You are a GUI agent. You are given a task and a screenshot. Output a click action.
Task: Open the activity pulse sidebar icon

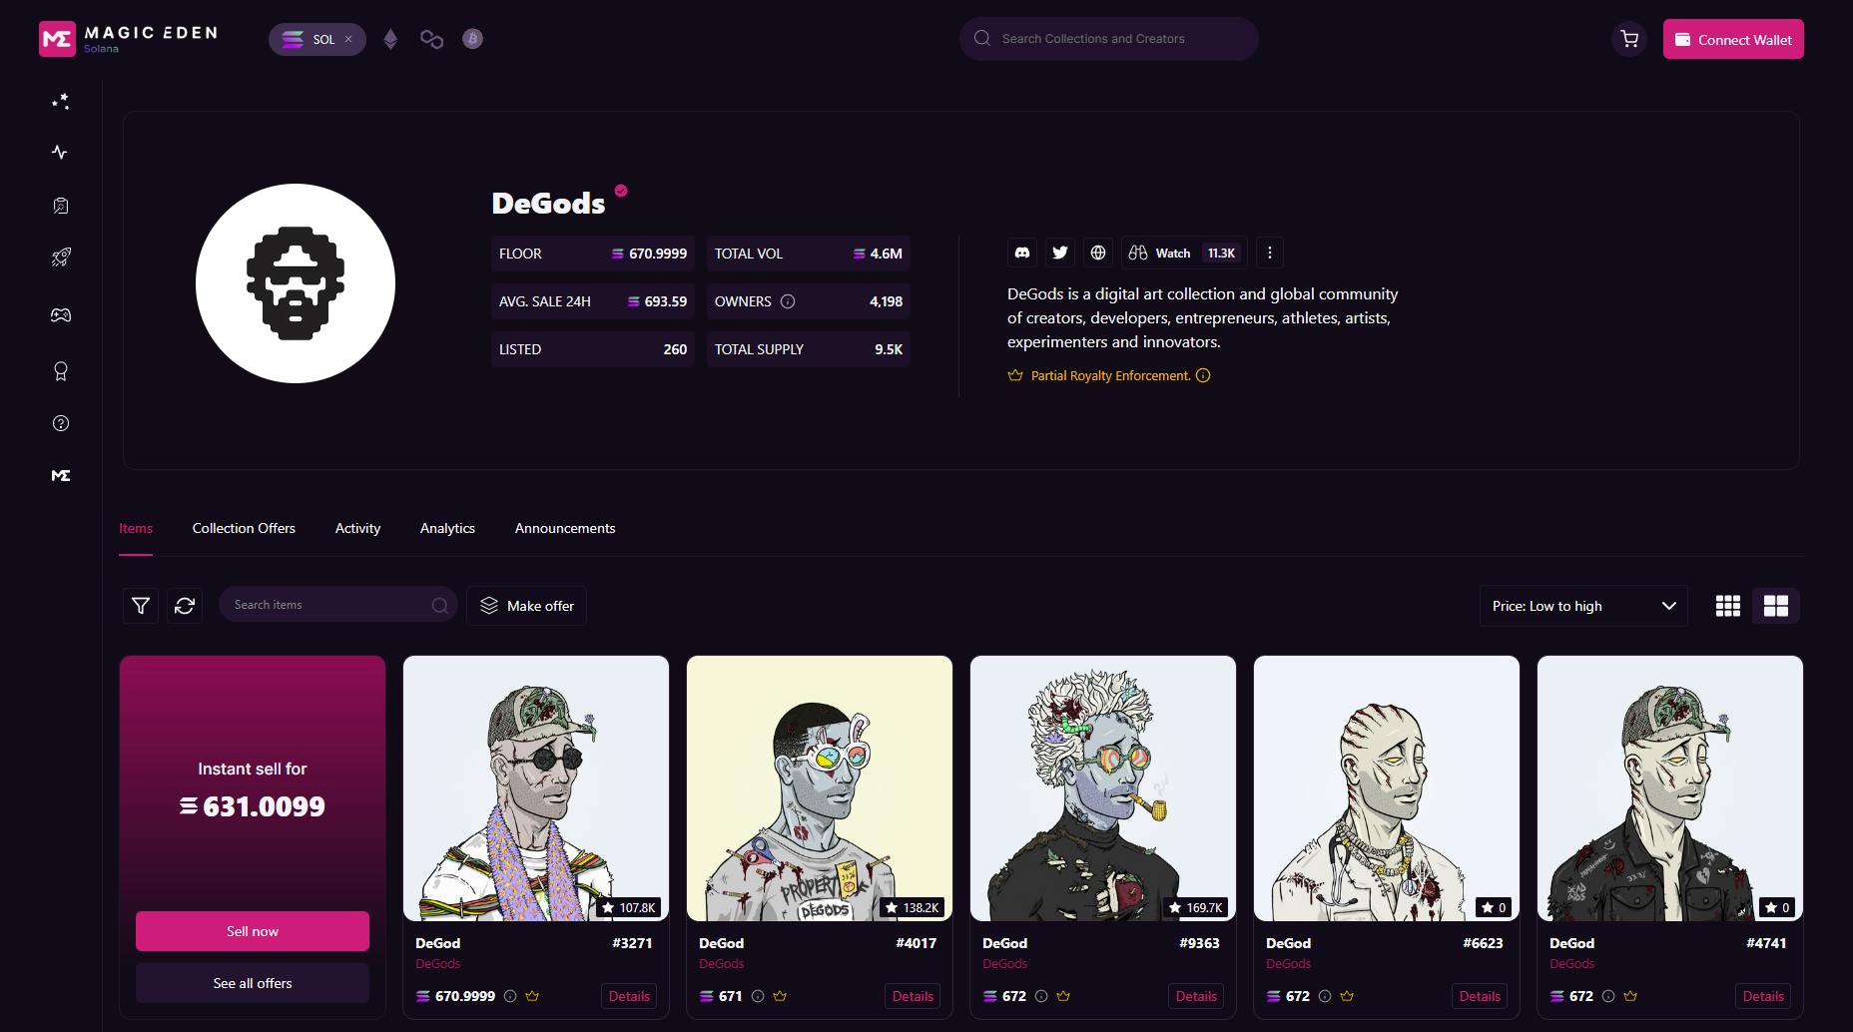point(60,152)
